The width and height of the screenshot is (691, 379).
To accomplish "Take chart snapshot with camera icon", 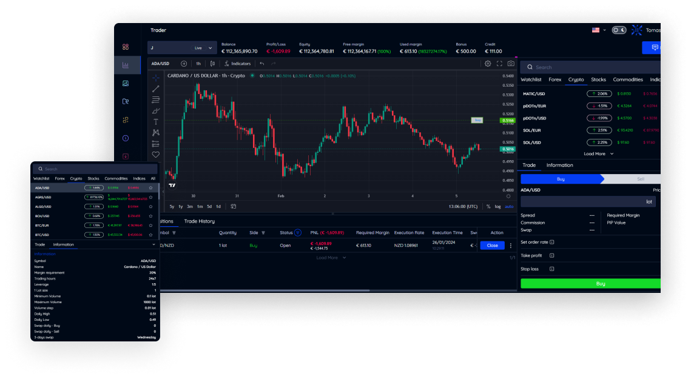I will tap(511, 64).
